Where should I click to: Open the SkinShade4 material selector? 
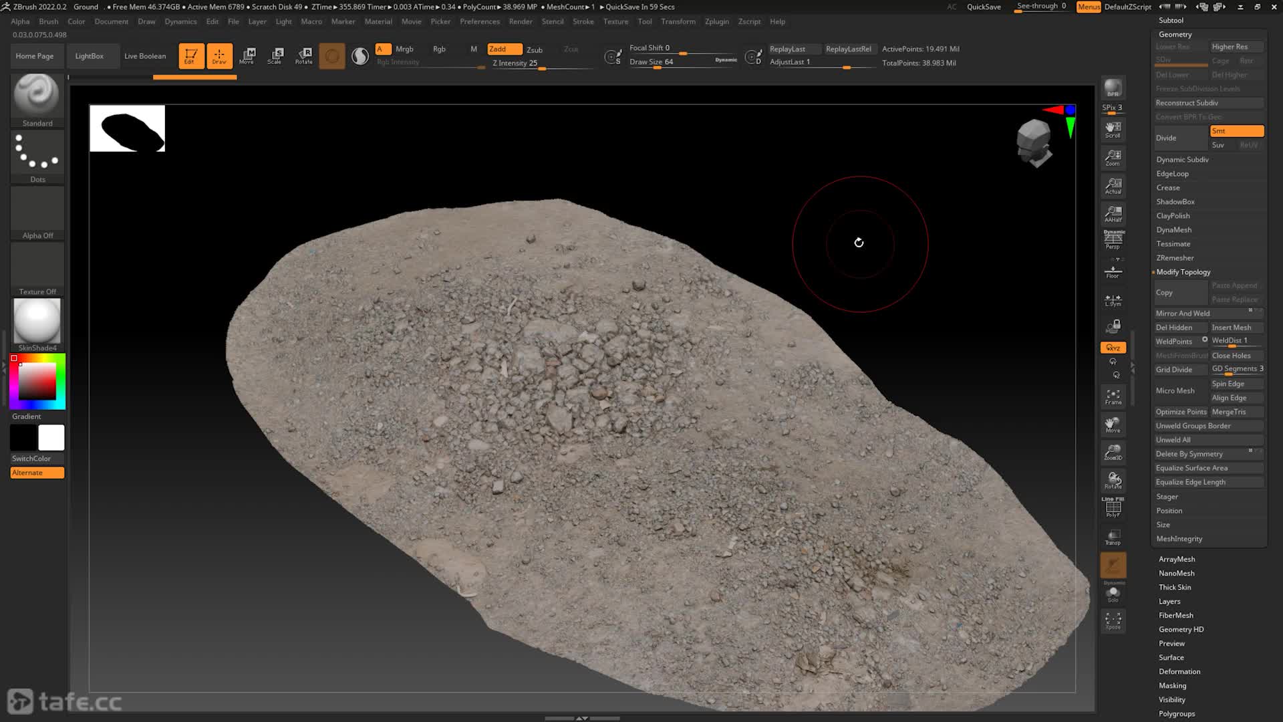click(x=37, y=325)
